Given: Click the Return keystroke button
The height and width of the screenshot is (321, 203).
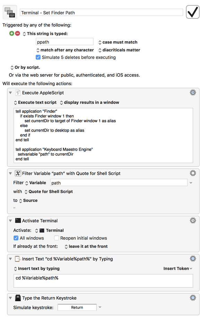Looking at the screenshot, I should pos(77,307).
